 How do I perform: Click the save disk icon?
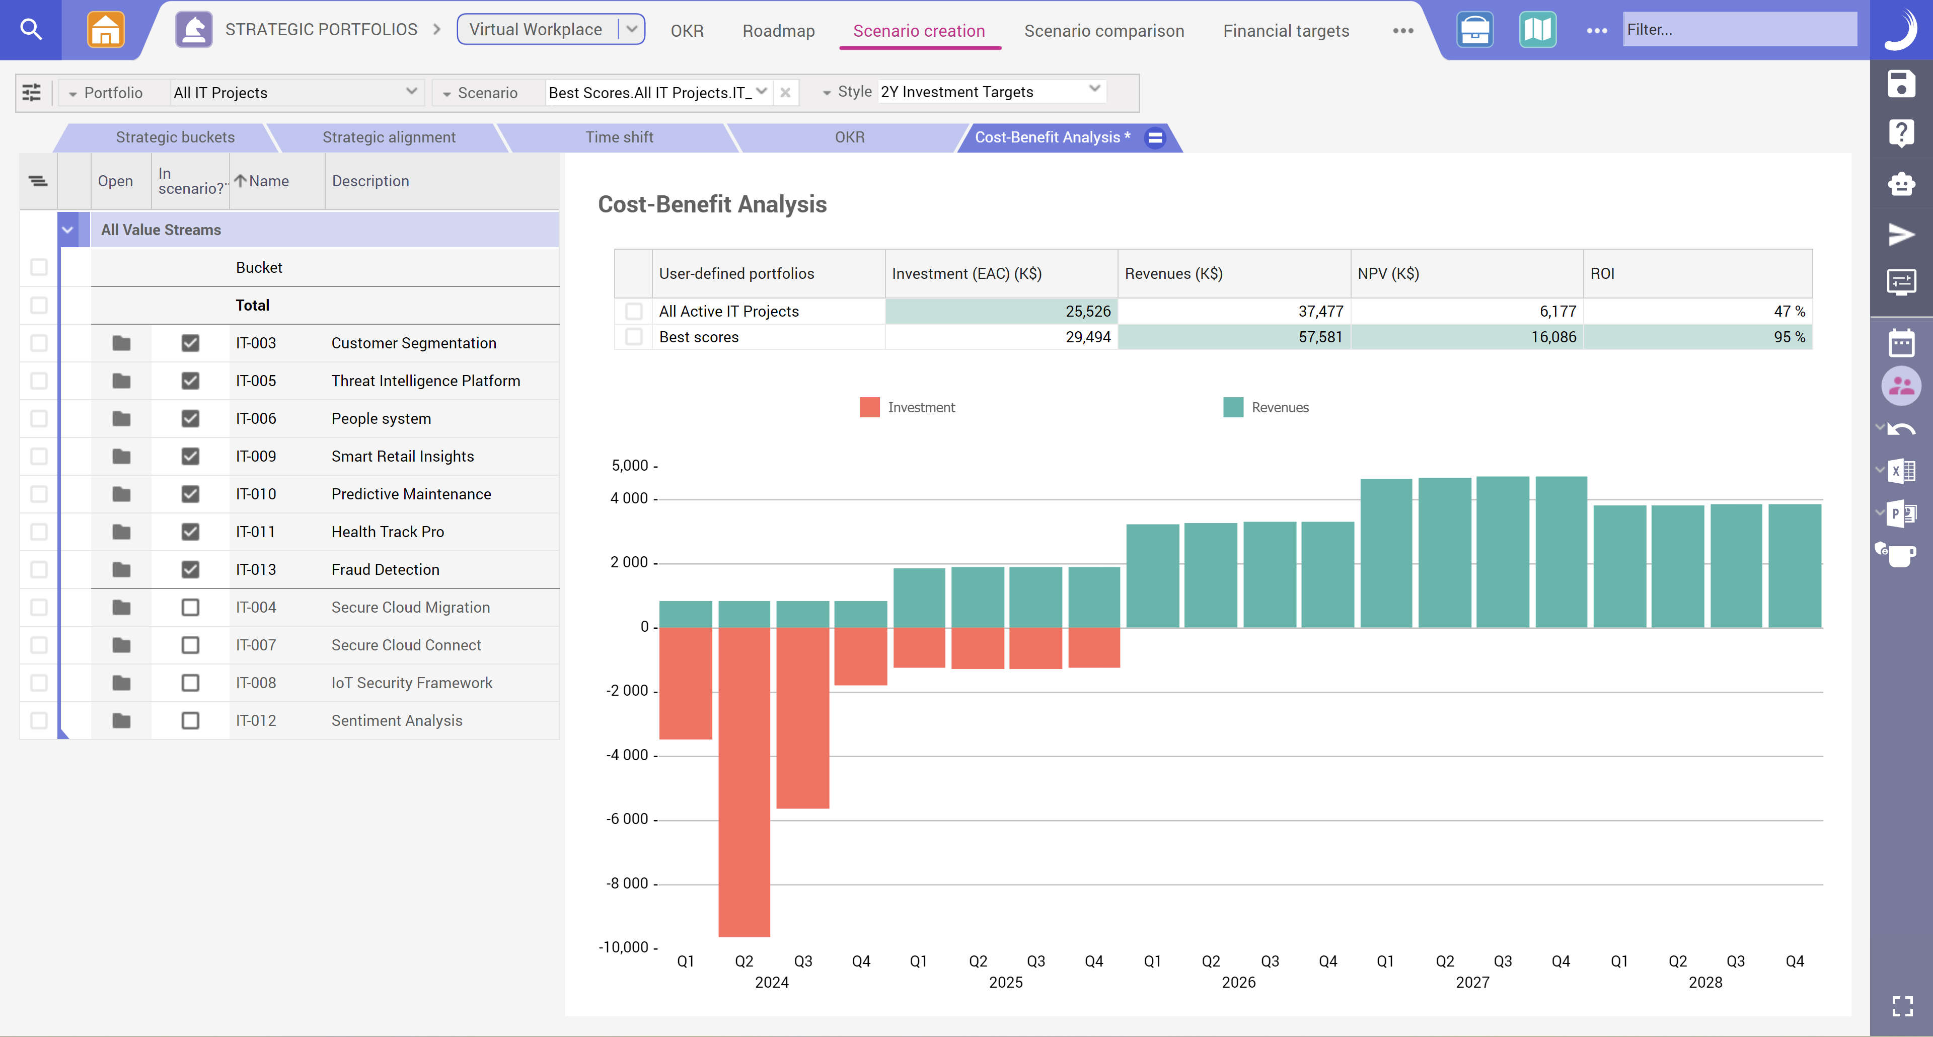point(1901,84)
